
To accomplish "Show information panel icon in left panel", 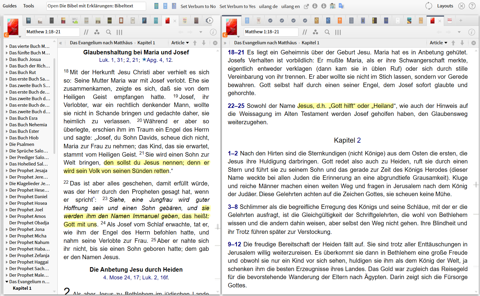I will click(x=213, y=32).
